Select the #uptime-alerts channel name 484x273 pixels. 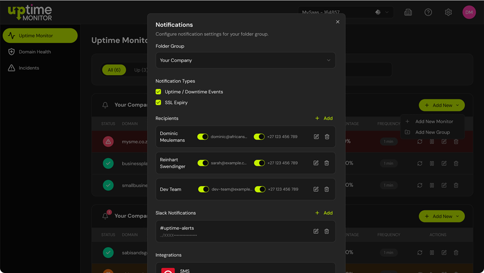point(177,228)
